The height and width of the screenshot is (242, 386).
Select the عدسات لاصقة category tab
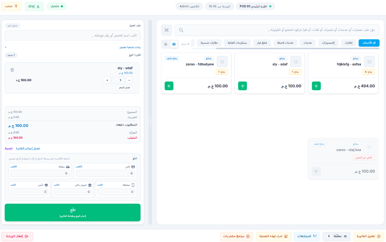click(x=285, y=43)
